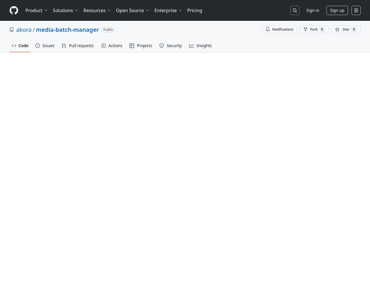Select the Code tab
370x296 pixels.
pyautogui.click(x=20, y=46)
